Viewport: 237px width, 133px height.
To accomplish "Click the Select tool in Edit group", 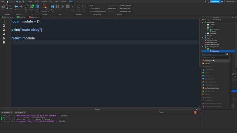I will [37, 6].
